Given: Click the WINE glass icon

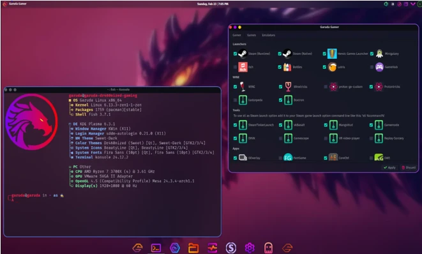Looking at the screenshot, I should tap(243, 87).
